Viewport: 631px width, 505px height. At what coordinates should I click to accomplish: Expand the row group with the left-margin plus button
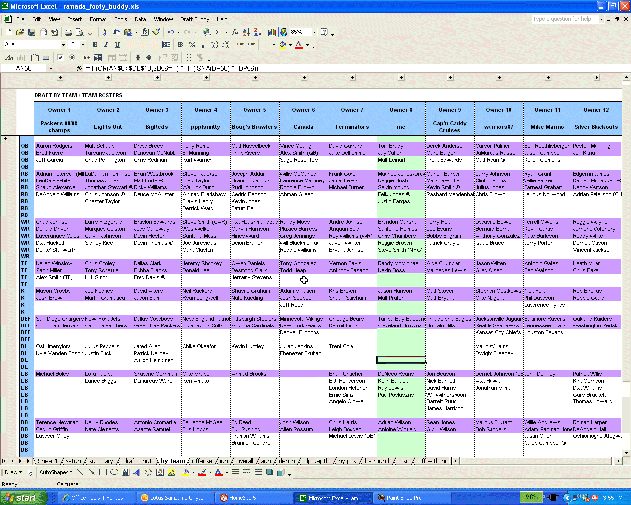(5, 139)
